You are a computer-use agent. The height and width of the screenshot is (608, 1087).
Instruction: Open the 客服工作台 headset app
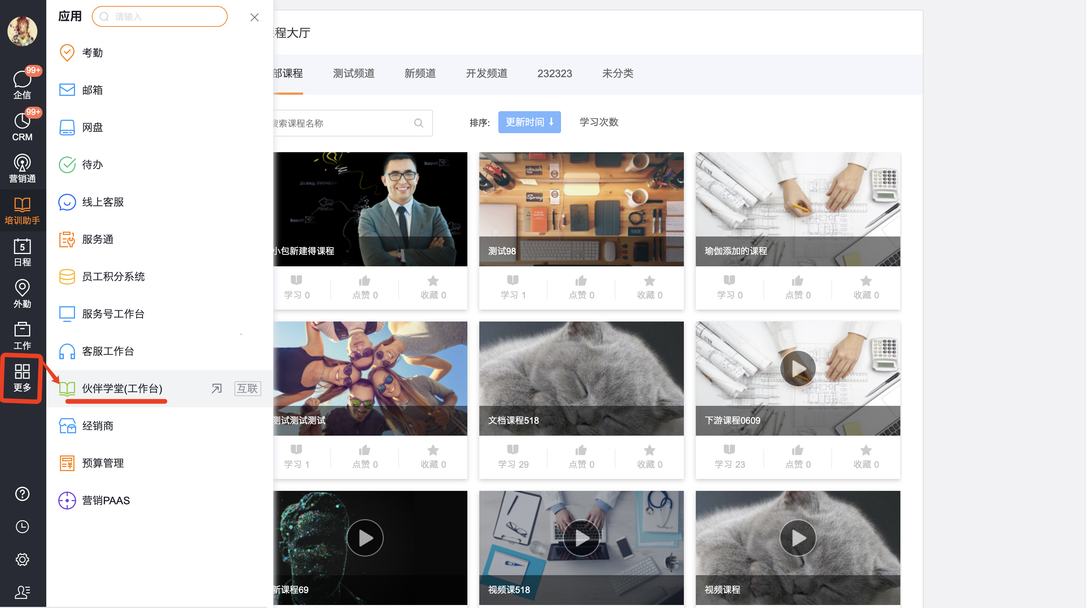click(x=159, y=351)
